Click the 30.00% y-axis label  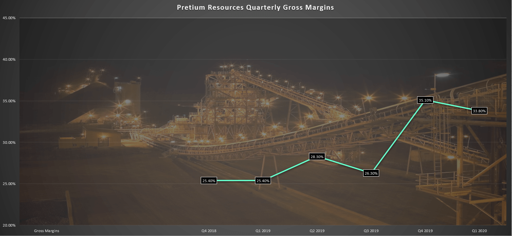(x=9, y=143)
